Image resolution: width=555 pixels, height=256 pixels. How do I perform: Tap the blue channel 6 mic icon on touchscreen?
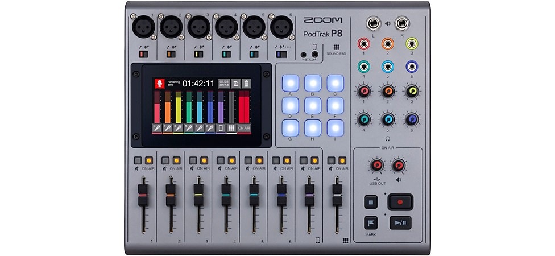pos(210,128)
